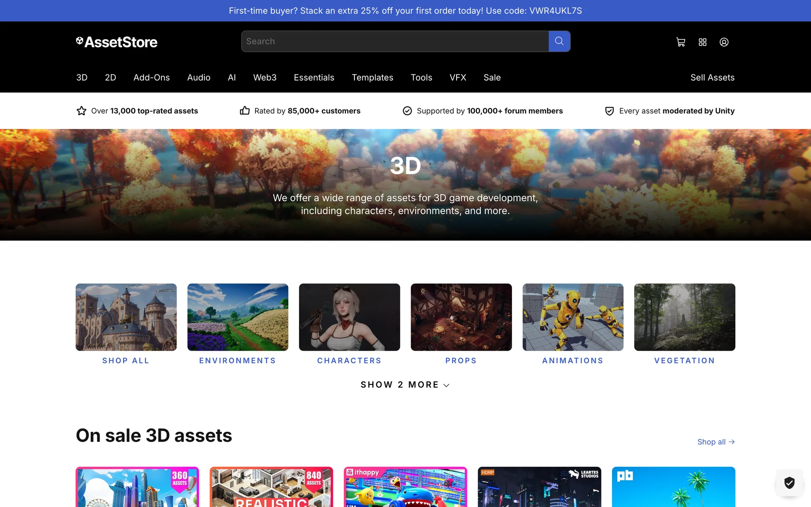Open the apps grid icon
This screenshot has width=811, height=507.
tap(702, 42)
